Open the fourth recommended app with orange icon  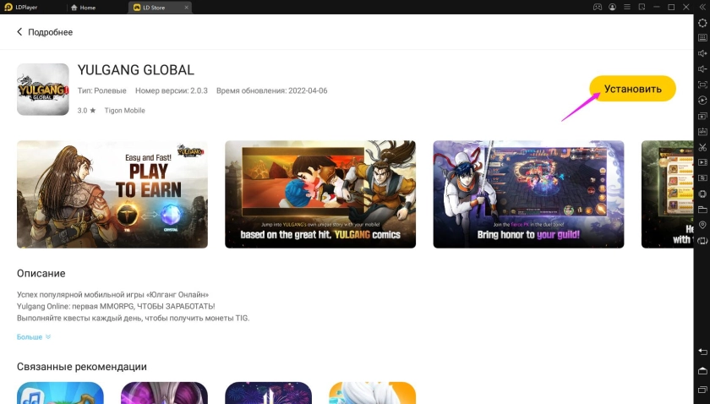373,393
